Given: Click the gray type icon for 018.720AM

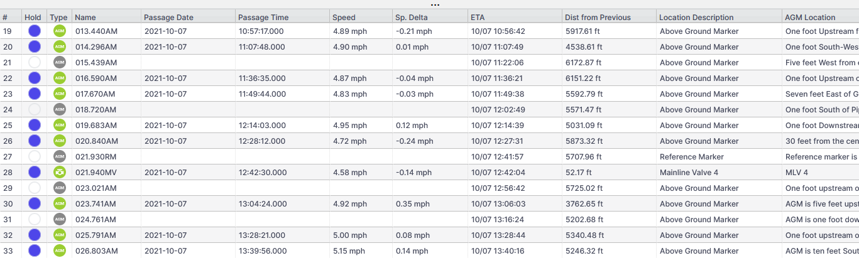Looking at the screenshot, I should [60, 109].
